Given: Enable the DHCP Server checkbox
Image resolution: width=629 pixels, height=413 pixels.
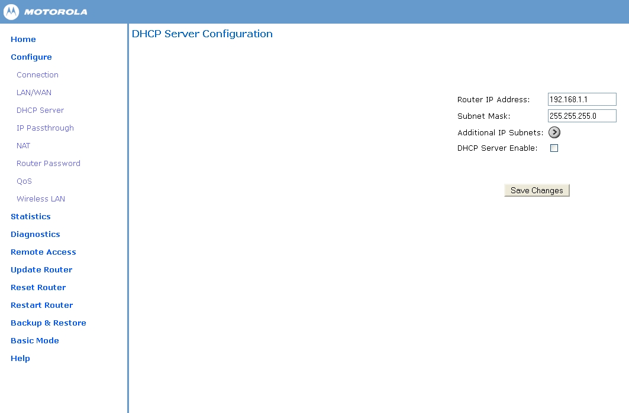Looking at the screenshot, I should (554, 148).
